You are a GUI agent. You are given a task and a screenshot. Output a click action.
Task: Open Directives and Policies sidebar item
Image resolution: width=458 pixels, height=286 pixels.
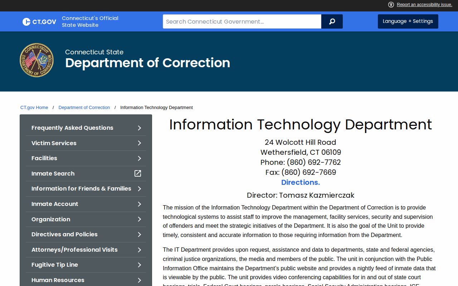64,234
